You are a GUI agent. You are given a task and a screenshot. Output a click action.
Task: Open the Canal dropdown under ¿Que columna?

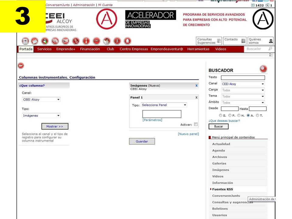(41, 99)
